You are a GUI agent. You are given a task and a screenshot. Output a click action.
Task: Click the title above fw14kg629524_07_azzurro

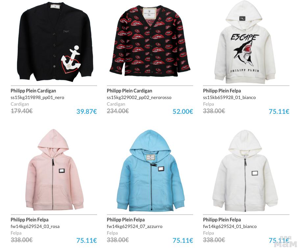coord(126,220)
